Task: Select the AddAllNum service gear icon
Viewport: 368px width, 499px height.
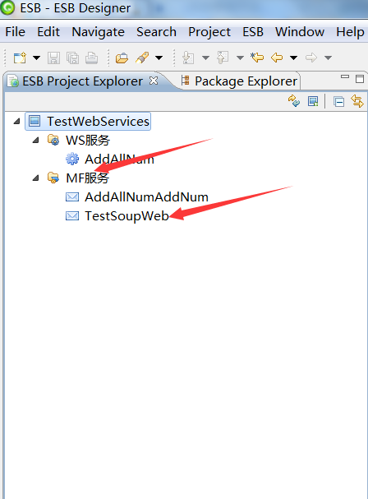Action: (72, 159)
